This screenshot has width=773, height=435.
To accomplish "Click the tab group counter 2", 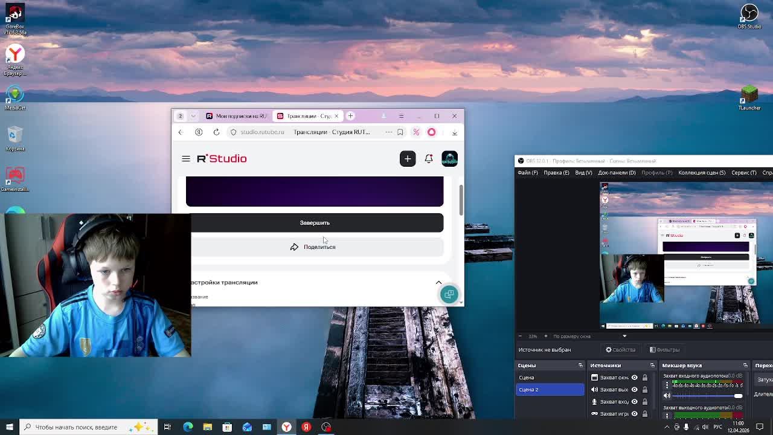I will (180, 115).
